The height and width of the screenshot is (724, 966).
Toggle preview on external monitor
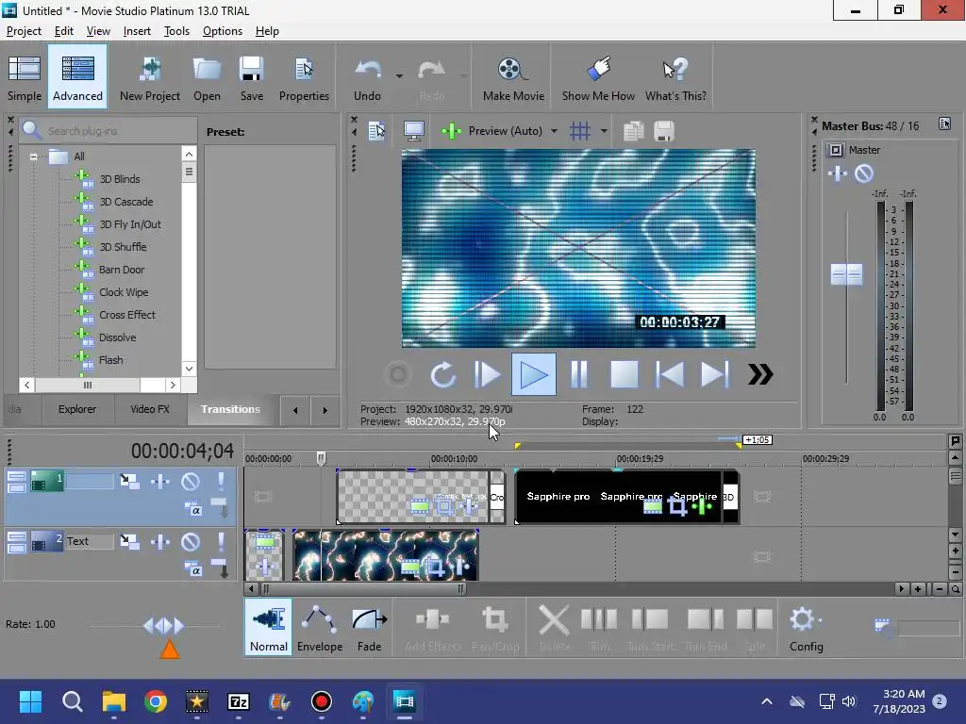tap(413, 130)
